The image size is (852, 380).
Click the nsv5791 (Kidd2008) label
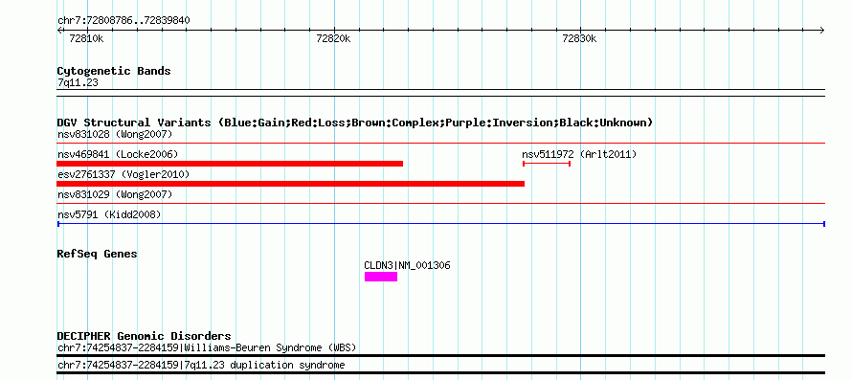109,214
